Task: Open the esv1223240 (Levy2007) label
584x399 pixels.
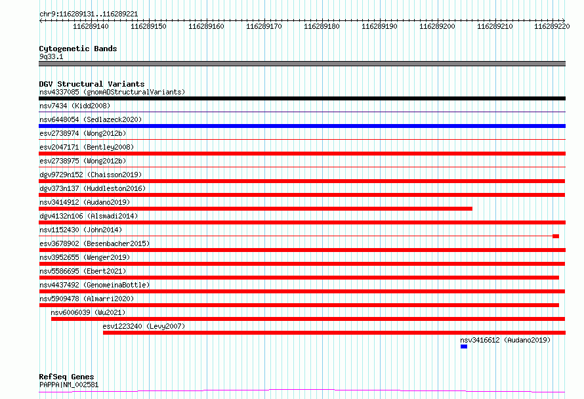Action: (144, 326)
